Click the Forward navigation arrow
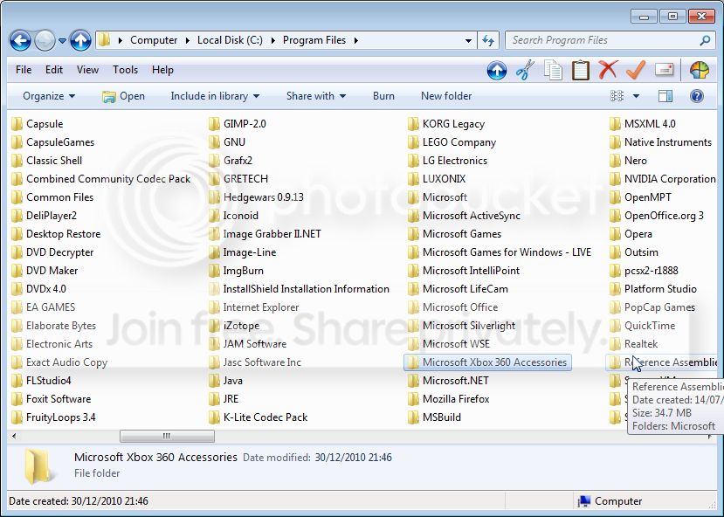The width and height of the screenshot is (724, 517). pos(45,41)
